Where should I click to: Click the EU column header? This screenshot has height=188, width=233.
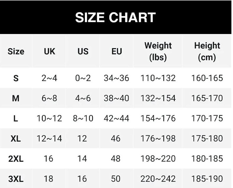[117, 51]
